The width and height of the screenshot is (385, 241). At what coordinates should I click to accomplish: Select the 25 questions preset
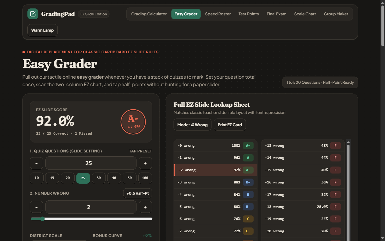[x=83, y=178]
